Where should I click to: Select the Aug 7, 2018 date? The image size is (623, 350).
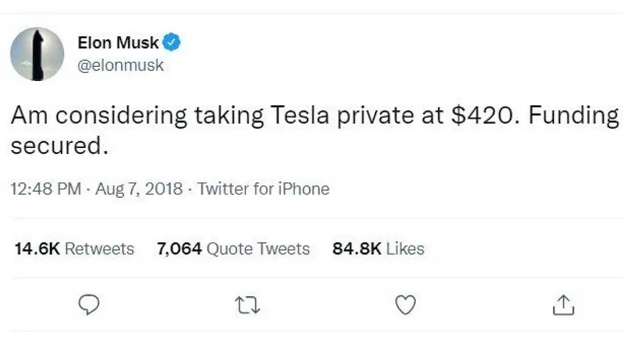139,189
